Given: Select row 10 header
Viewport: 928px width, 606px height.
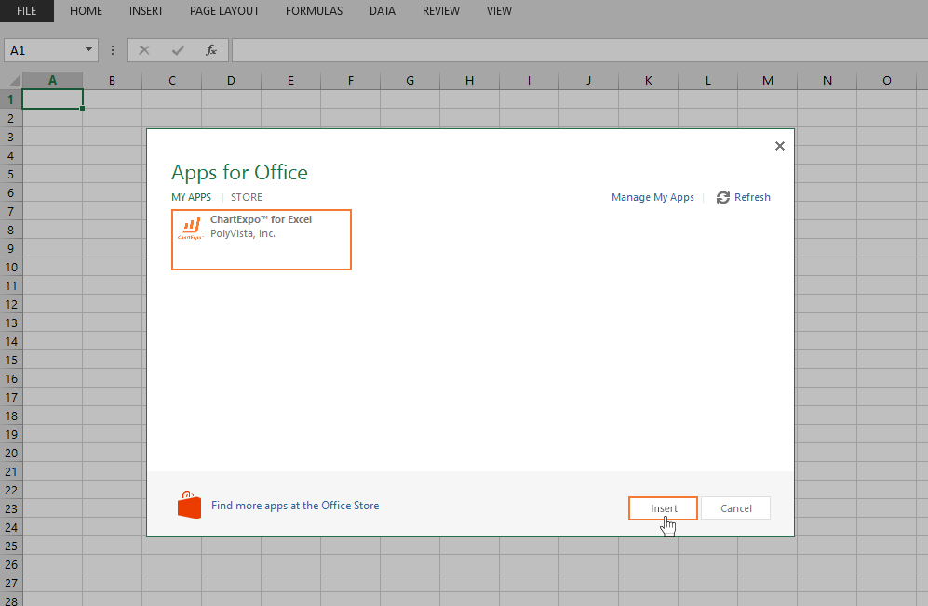Looking at the screenshot, I should pos(10,268).
